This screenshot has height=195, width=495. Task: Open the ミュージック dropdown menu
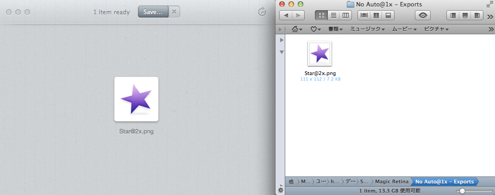click(367, 29)
